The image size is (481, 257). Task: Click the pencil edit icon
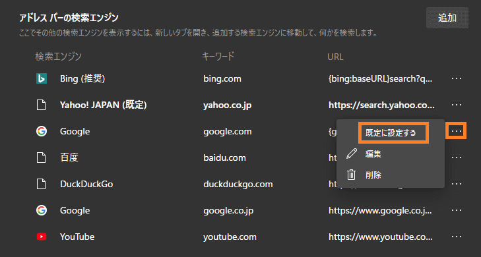(352, 154)
